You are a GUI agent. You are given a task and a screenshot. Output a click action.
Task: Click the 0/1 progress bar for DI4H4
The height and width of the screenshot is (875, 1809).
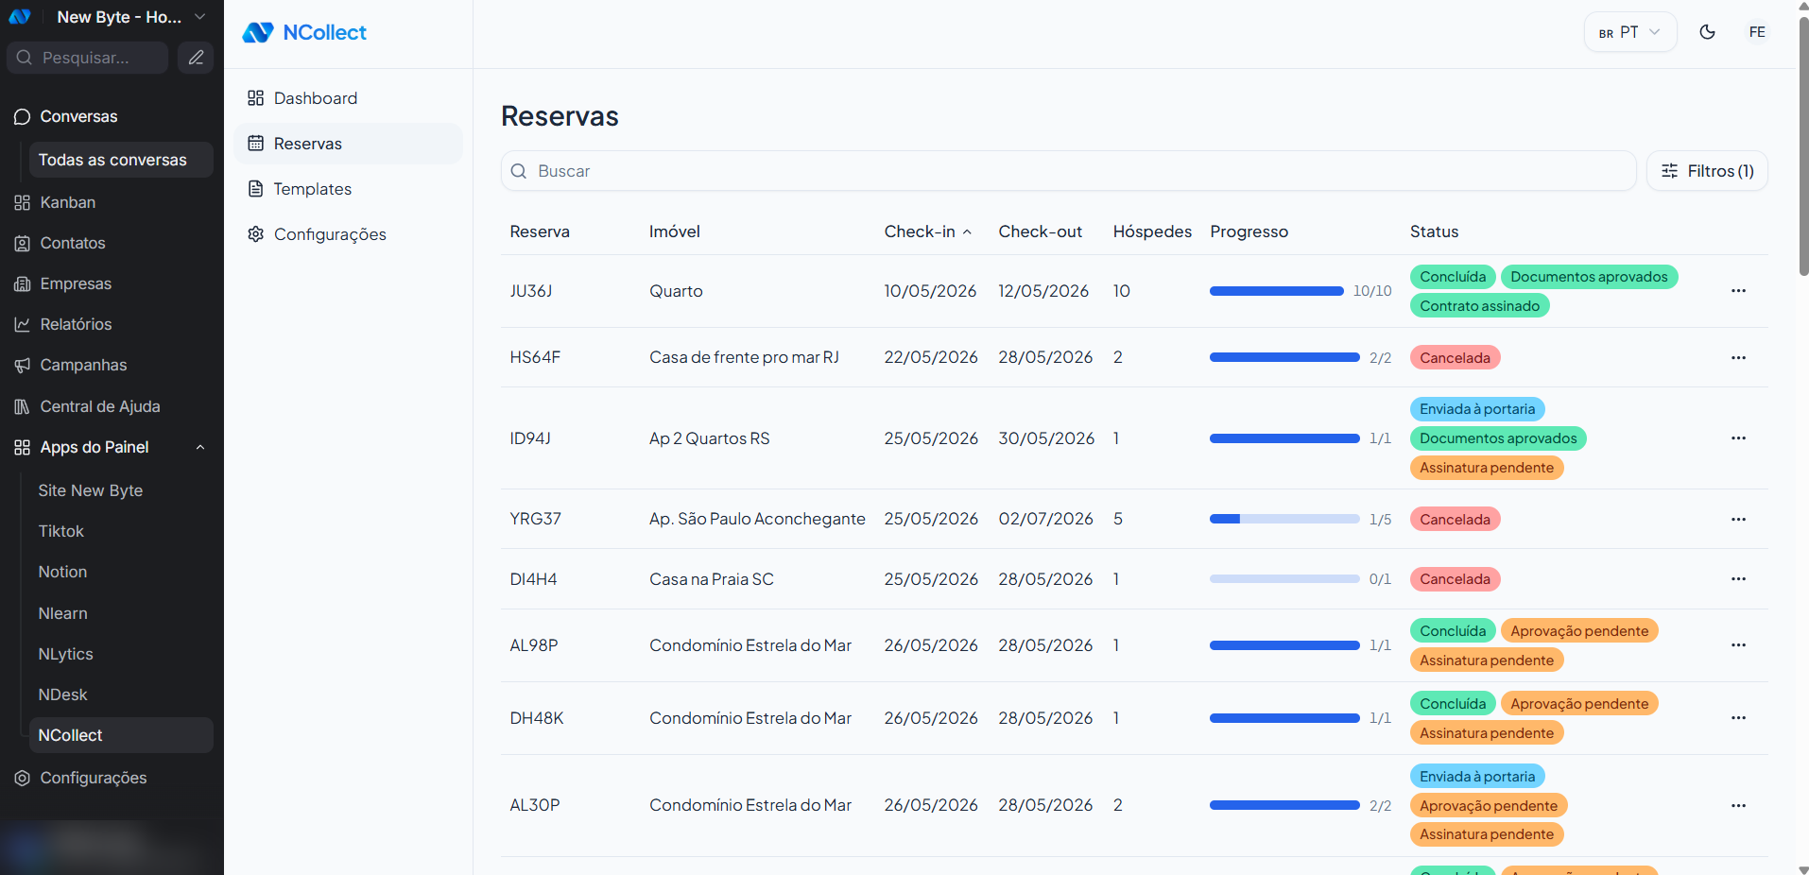pos(1284,579)
